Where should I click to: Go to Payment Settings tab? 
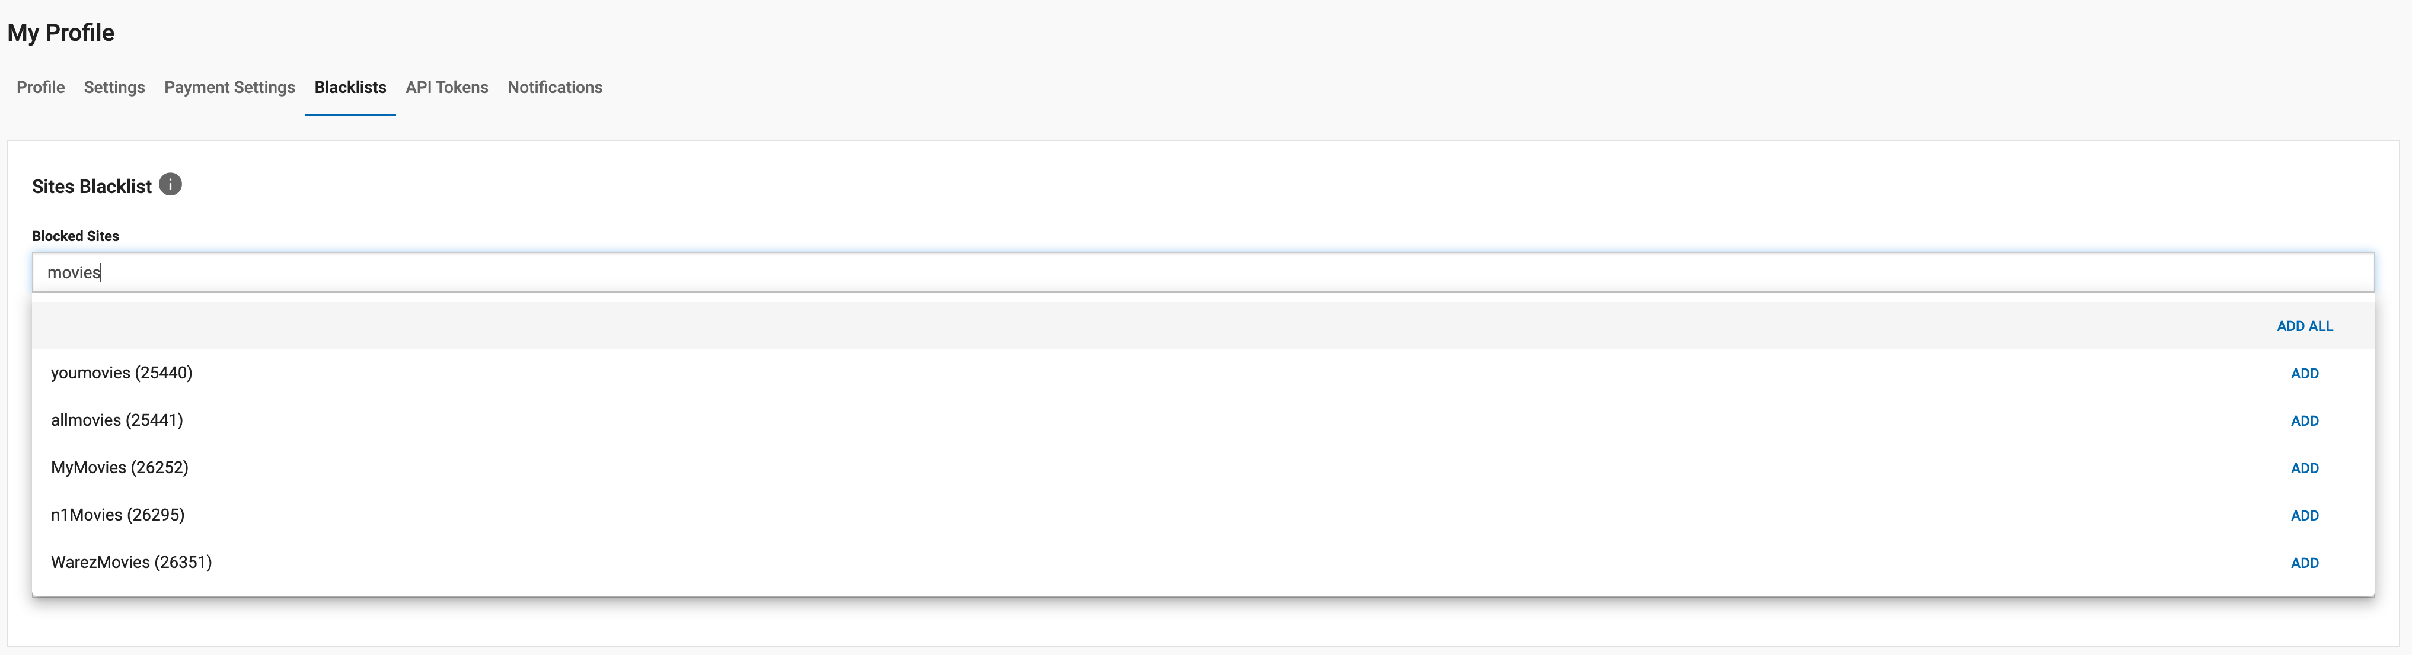point(229,87)
